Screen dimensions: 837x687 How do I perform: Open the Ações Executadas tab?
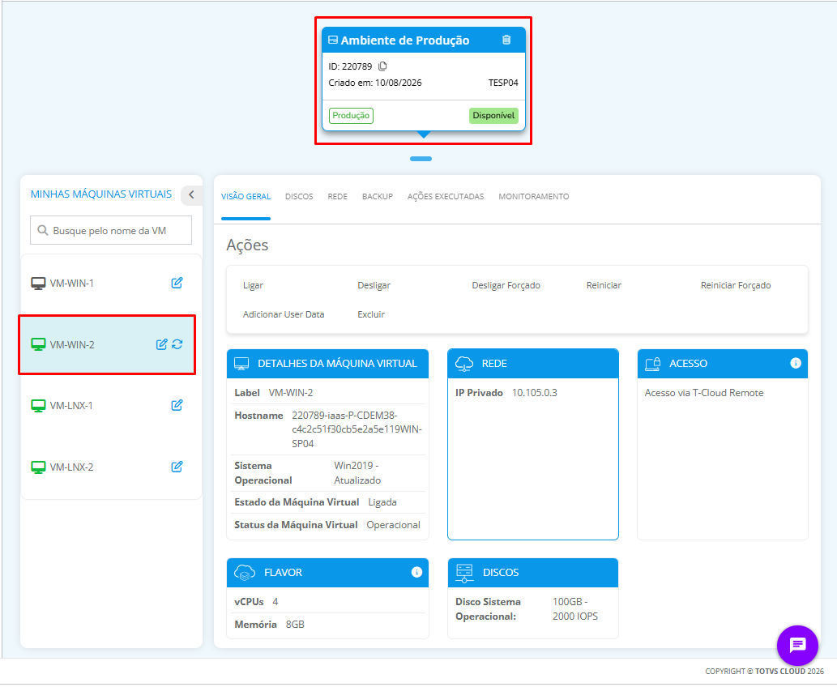446,196
